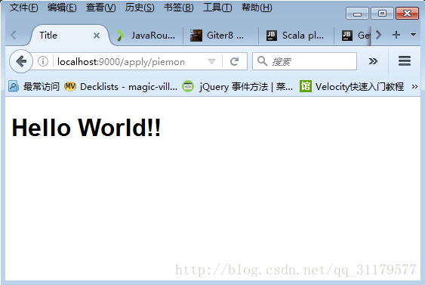Open a new tab with plus button

[x=396, y=35]
